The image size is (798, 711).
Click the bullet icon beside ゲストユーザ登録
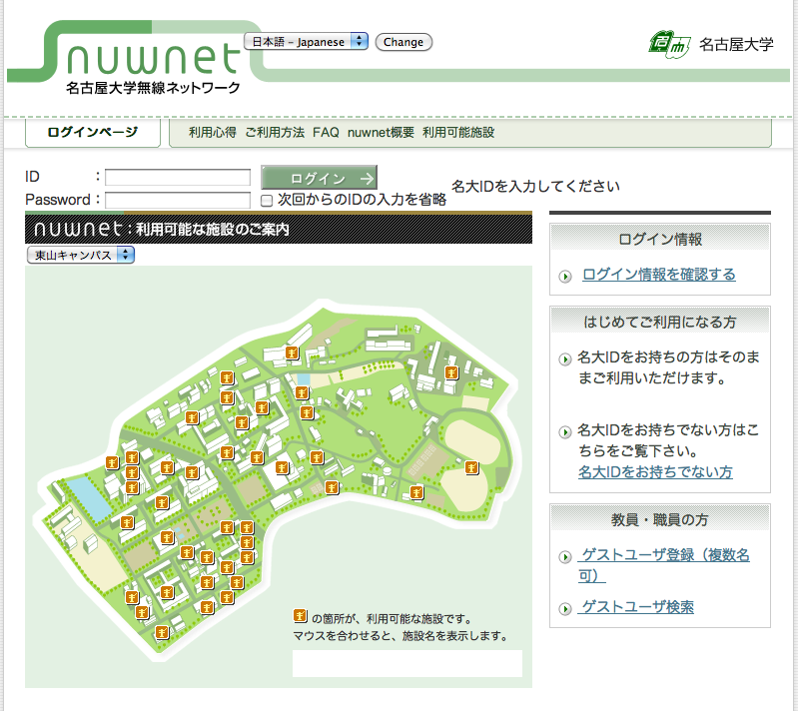click(565, 557)
